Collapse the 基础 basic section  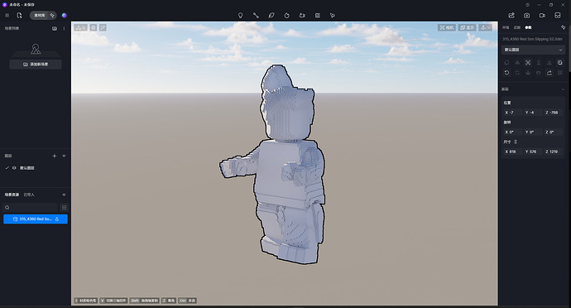point(563,89)
